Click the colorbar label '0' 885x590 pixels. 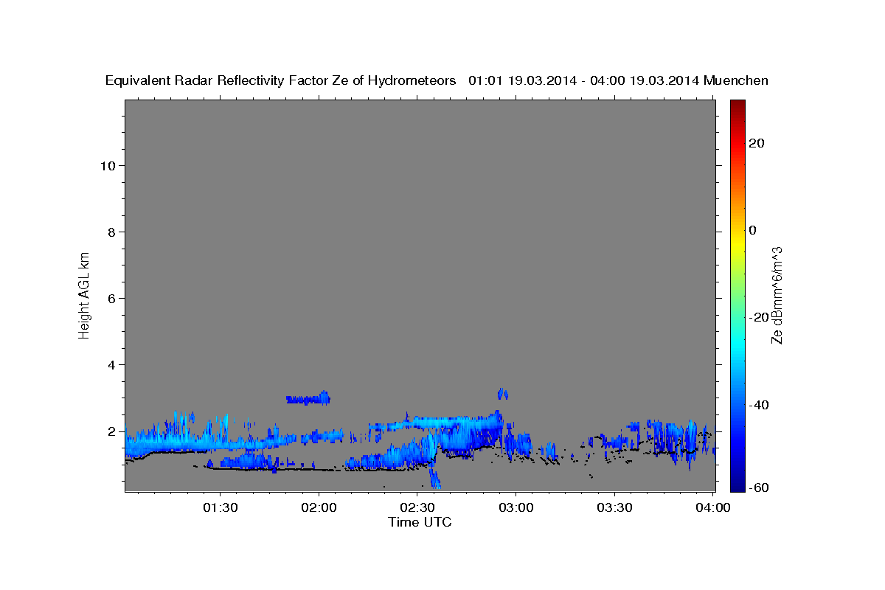point(753,230)
